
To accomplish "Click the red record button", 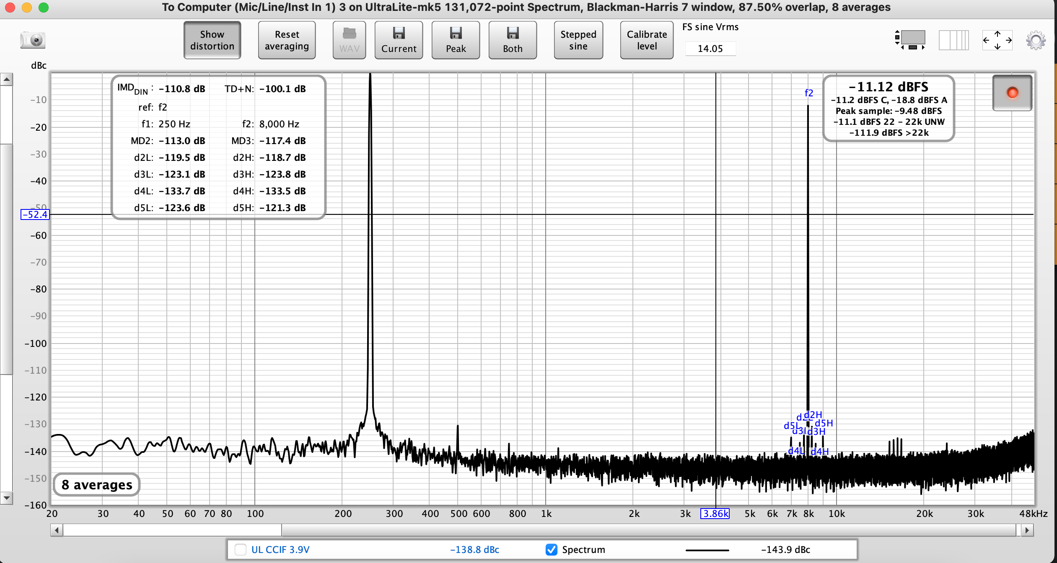I will click(x=1012, y=93).
